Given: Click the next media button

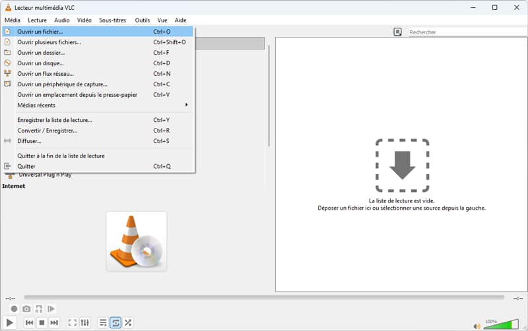Looking at the screenshot, I should coord(54,322).
